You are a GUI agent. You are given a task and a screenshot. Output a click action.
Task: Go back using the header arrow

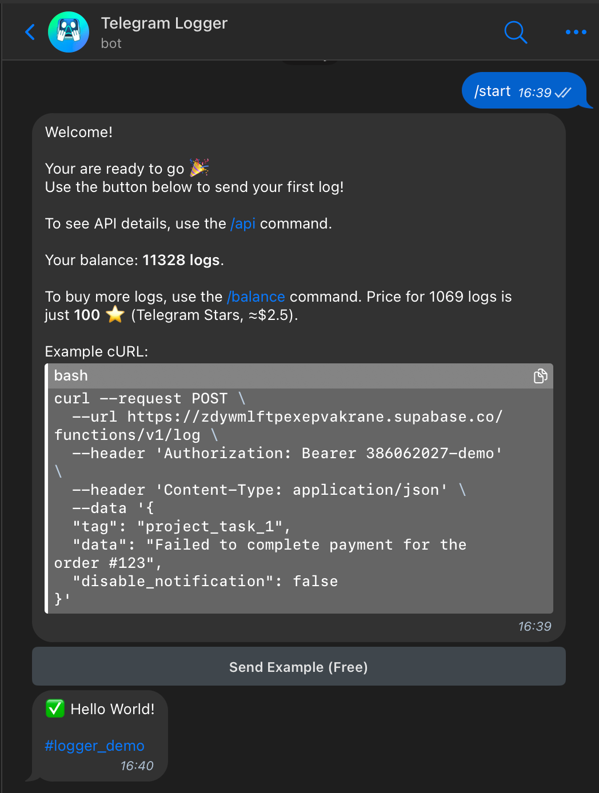pyautogui.click(x=30, y=32)
